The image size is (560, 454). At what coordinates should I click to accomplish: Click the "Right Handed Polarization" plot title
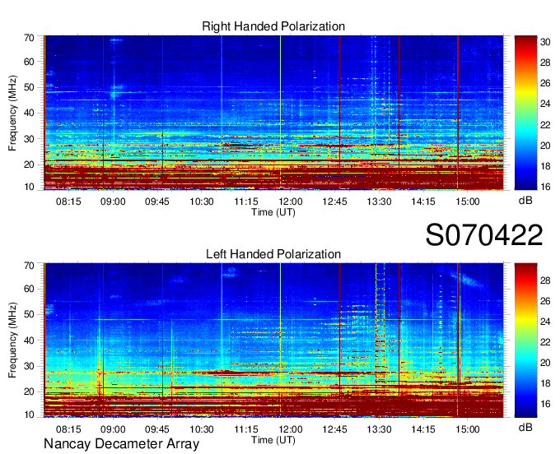(273, 26)
